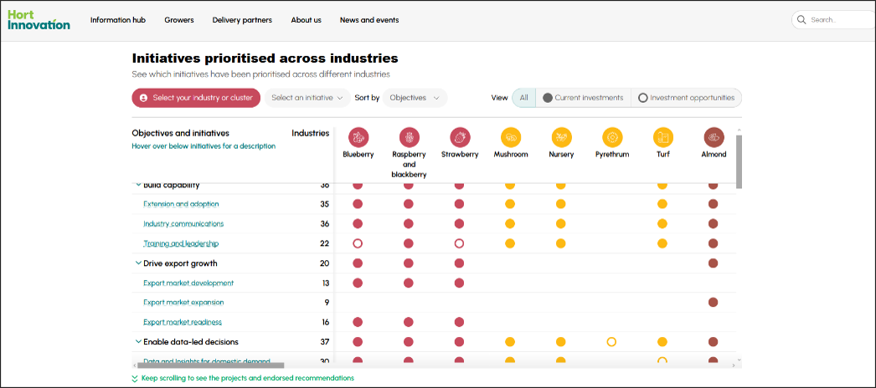Click Almond dot in Export market expansion row

(x=713, y=302)
